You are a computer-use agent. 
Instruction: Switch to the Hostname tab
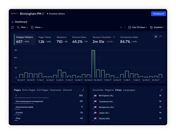(55, 90)
